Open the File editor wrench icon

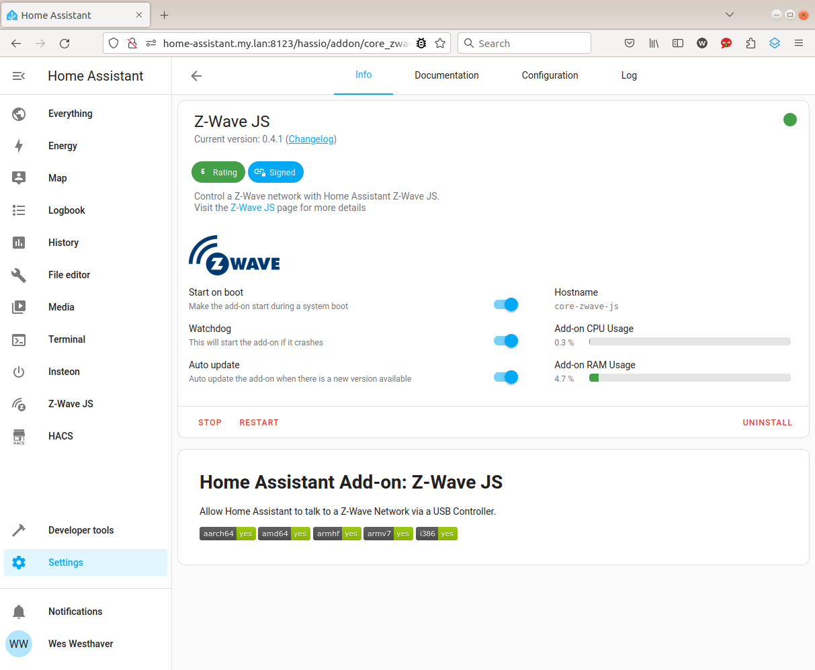coord(19,275)
